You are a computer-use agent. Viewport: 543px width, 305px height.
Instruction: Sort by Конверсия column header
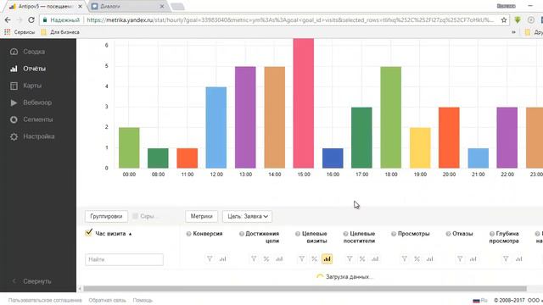coord(207,234)
